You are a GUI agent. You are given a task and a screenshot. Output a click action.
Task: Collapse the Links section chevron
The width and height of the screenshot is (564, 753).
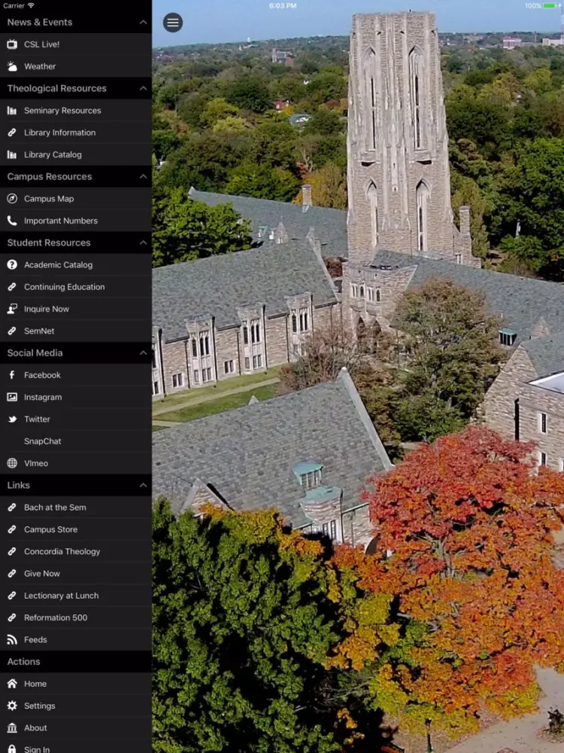143,486
